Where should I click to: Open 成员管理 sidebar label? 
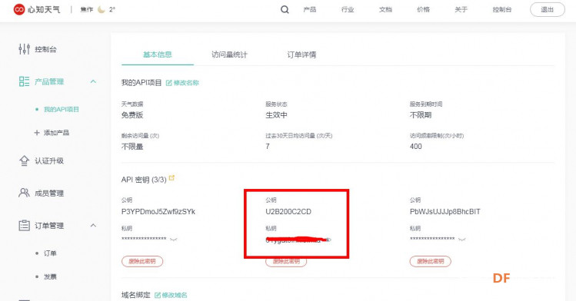pos(49,193)
